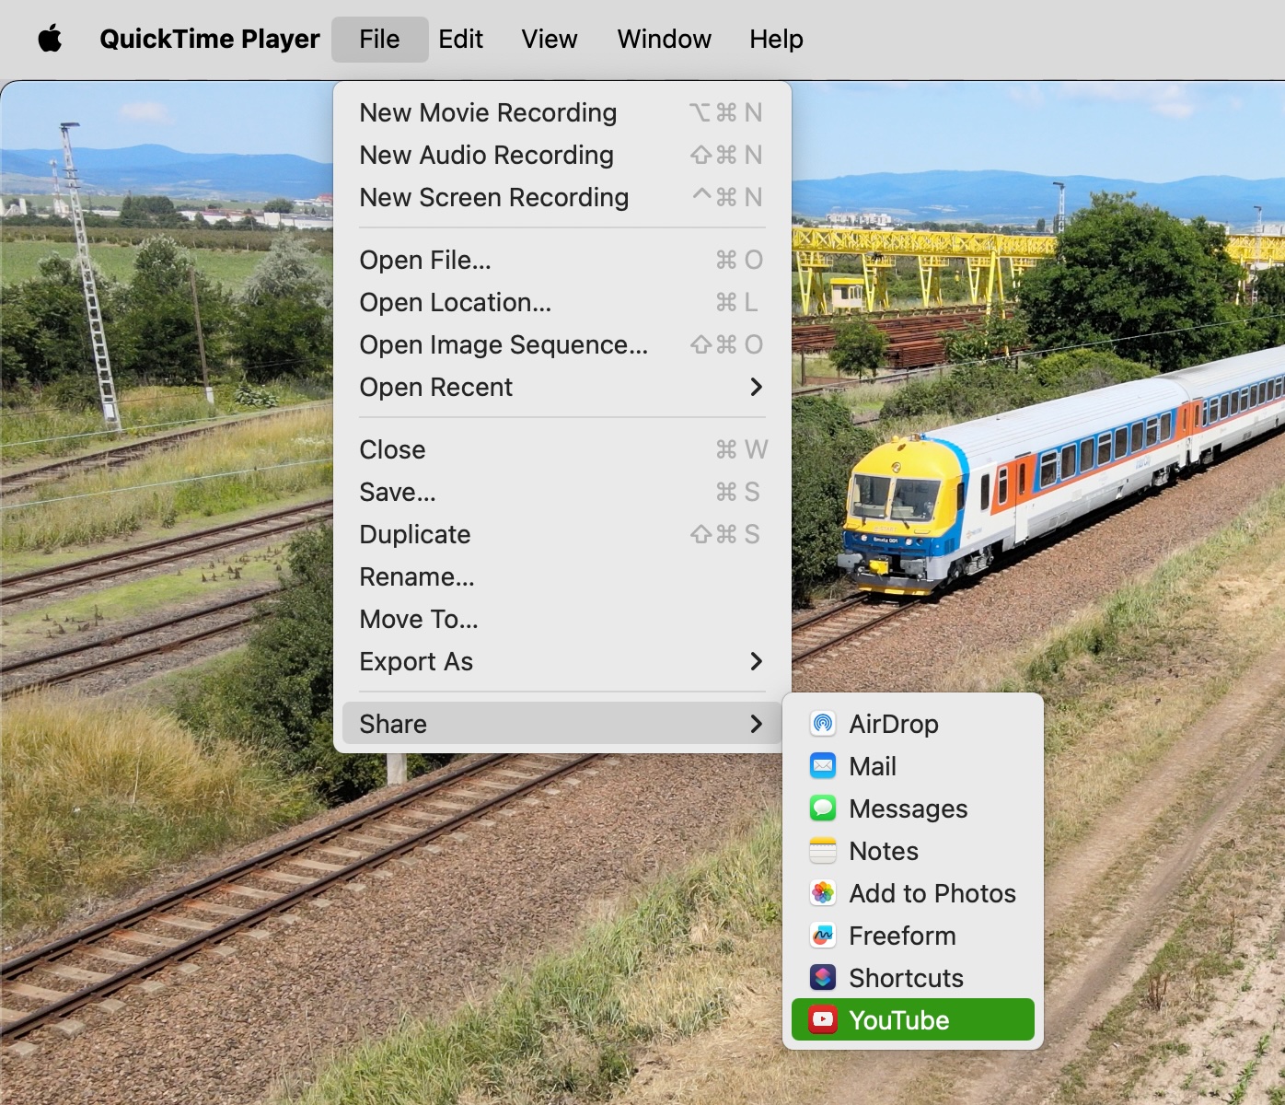The height and width of the screenshot is (1105, 1285).
Task: Click the Mail envelope icon
Action: (x=823, y=766)
